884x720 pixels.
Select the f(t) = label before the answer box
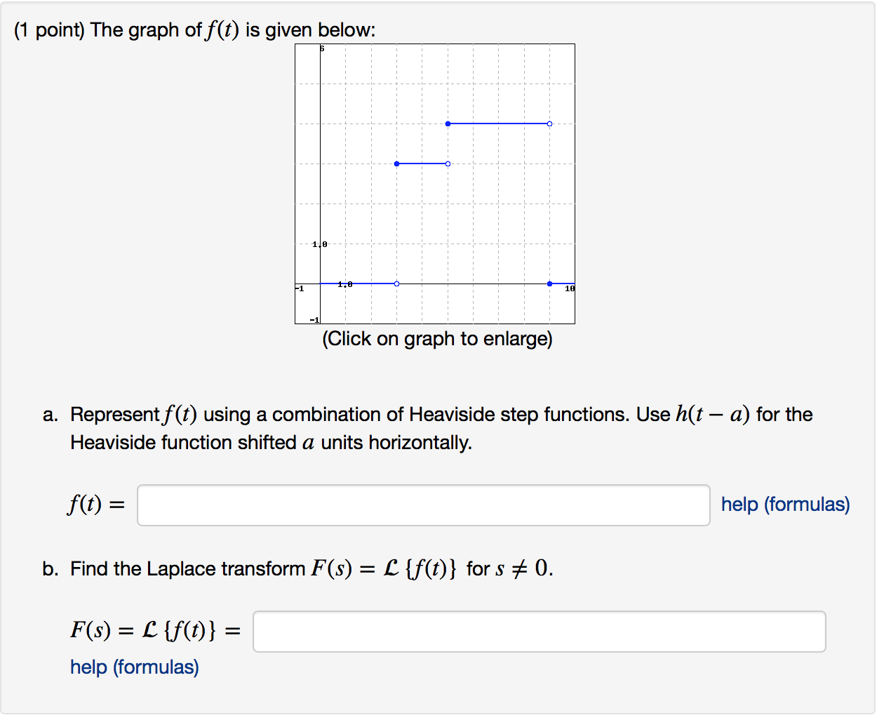94,505
